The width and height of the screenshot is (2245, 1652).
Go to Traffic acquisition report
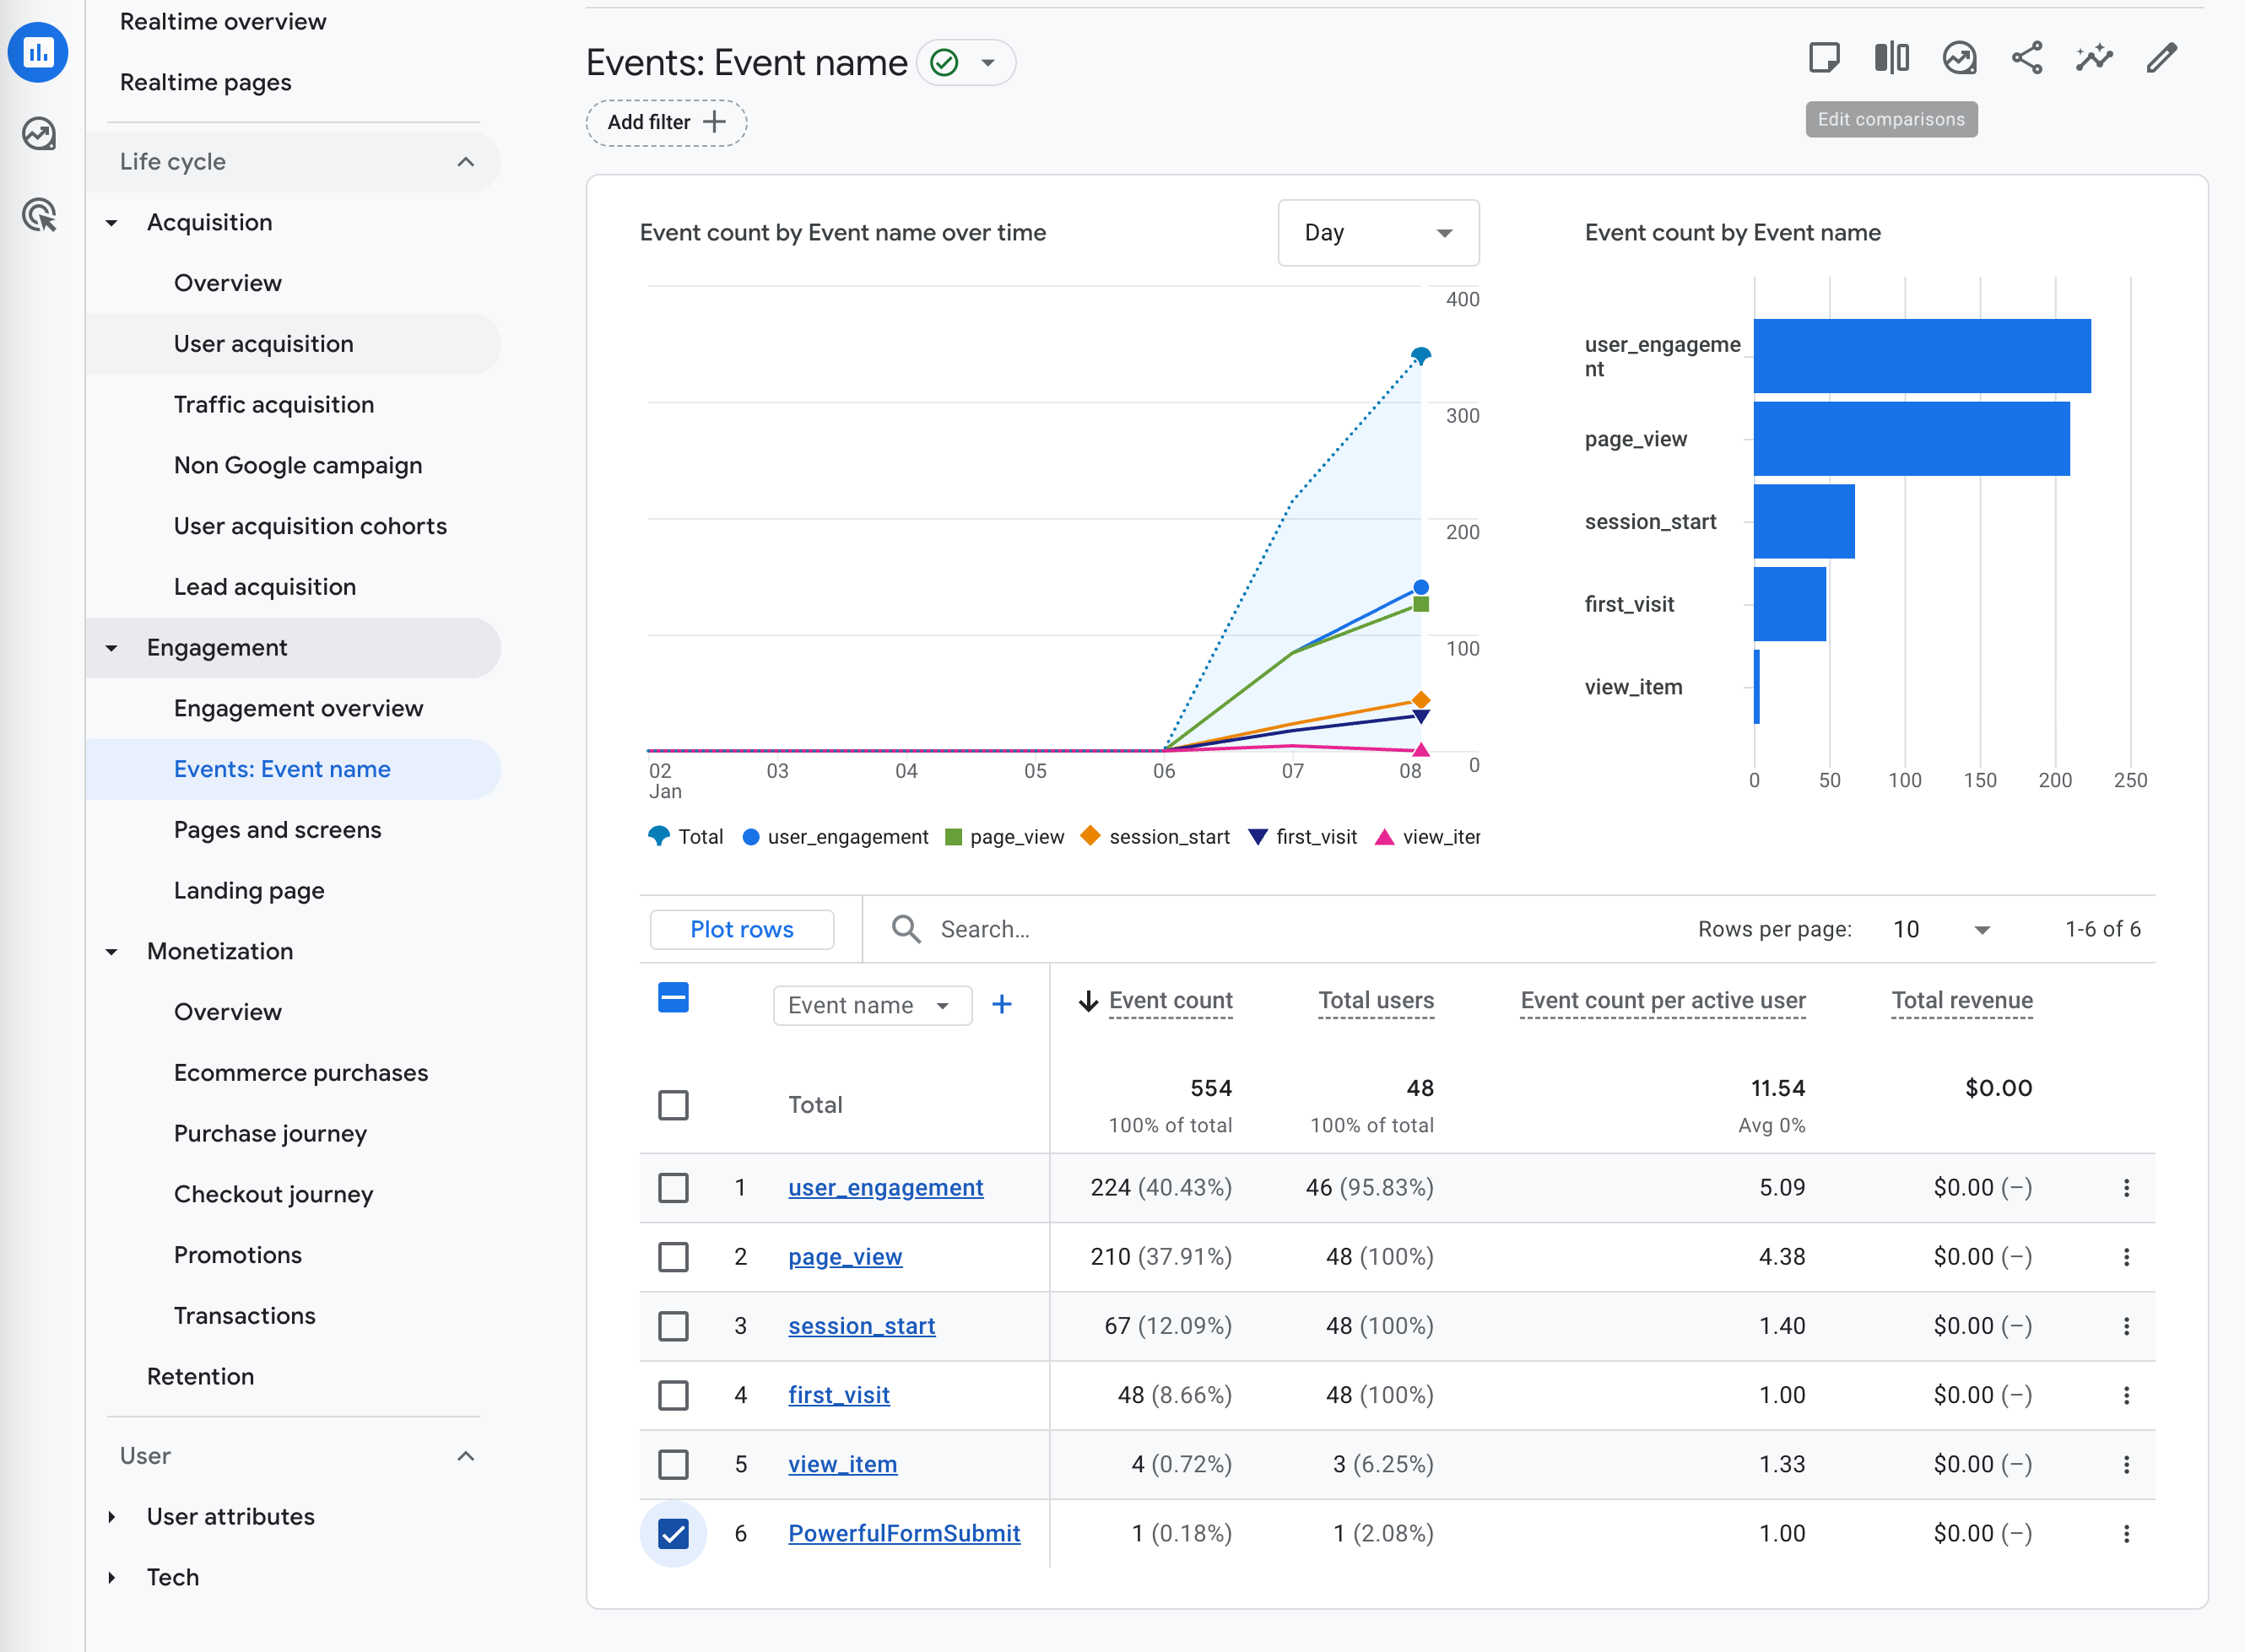(273, 405)
